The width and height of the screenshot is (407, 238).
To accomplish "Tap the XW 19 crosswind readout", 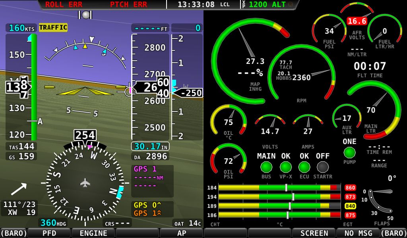I will click(21, 212).
